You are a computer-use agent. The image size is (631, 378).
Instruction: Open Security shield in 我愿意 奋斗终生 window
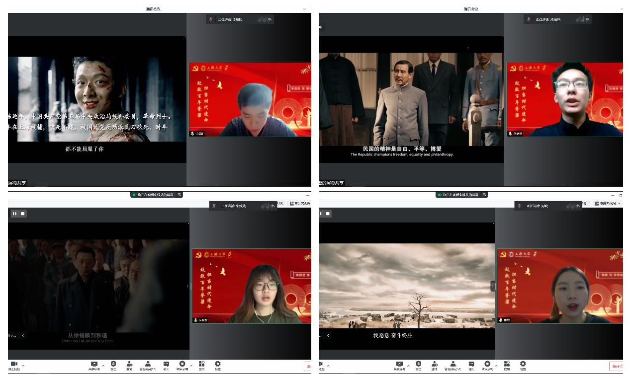pos(418,366)
